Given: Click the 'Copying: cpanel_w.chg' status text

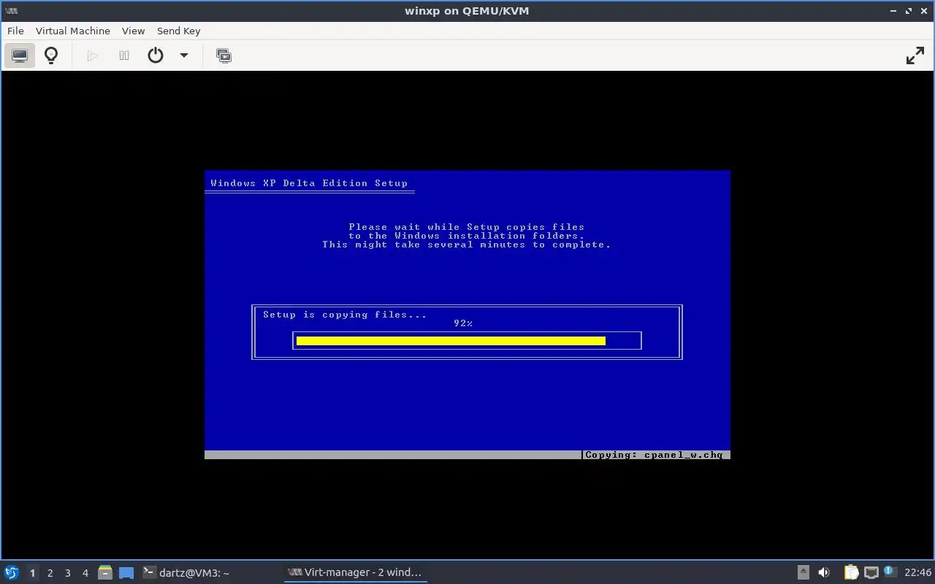Looking at the screenshot, I should point(654,455).
